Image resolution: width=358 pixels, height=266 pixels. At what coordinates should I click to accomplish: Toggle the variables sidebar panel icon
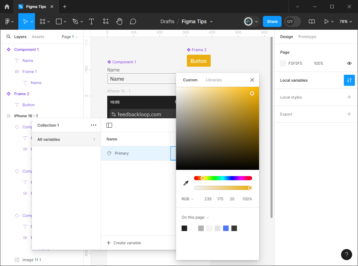click(x=109, y=125)
